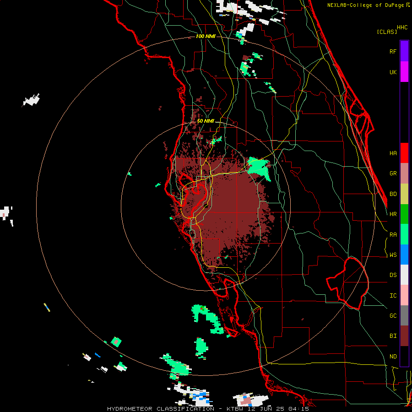Screen dimensions: 412x412
Task: Click the "04:15" timestamp text
Action: 298,409
